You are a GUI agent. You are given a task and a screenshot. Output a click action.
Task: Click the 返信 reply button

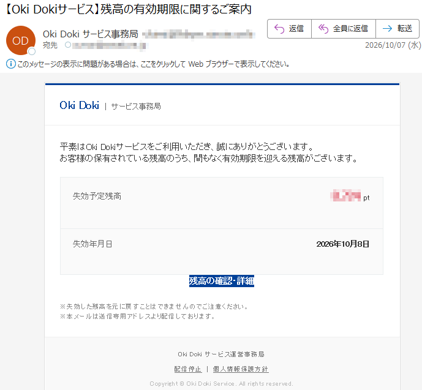click(x=289, y=29)
